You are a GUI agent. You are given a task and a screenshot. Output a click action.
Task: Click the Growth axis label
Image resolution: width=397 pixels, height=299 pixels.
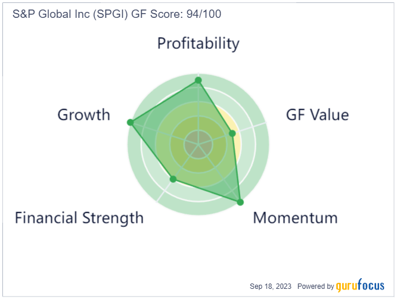point(84,115)
